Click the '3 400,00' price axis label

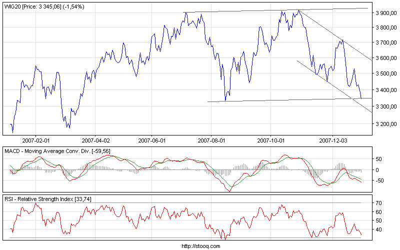(x=386, y=90)
